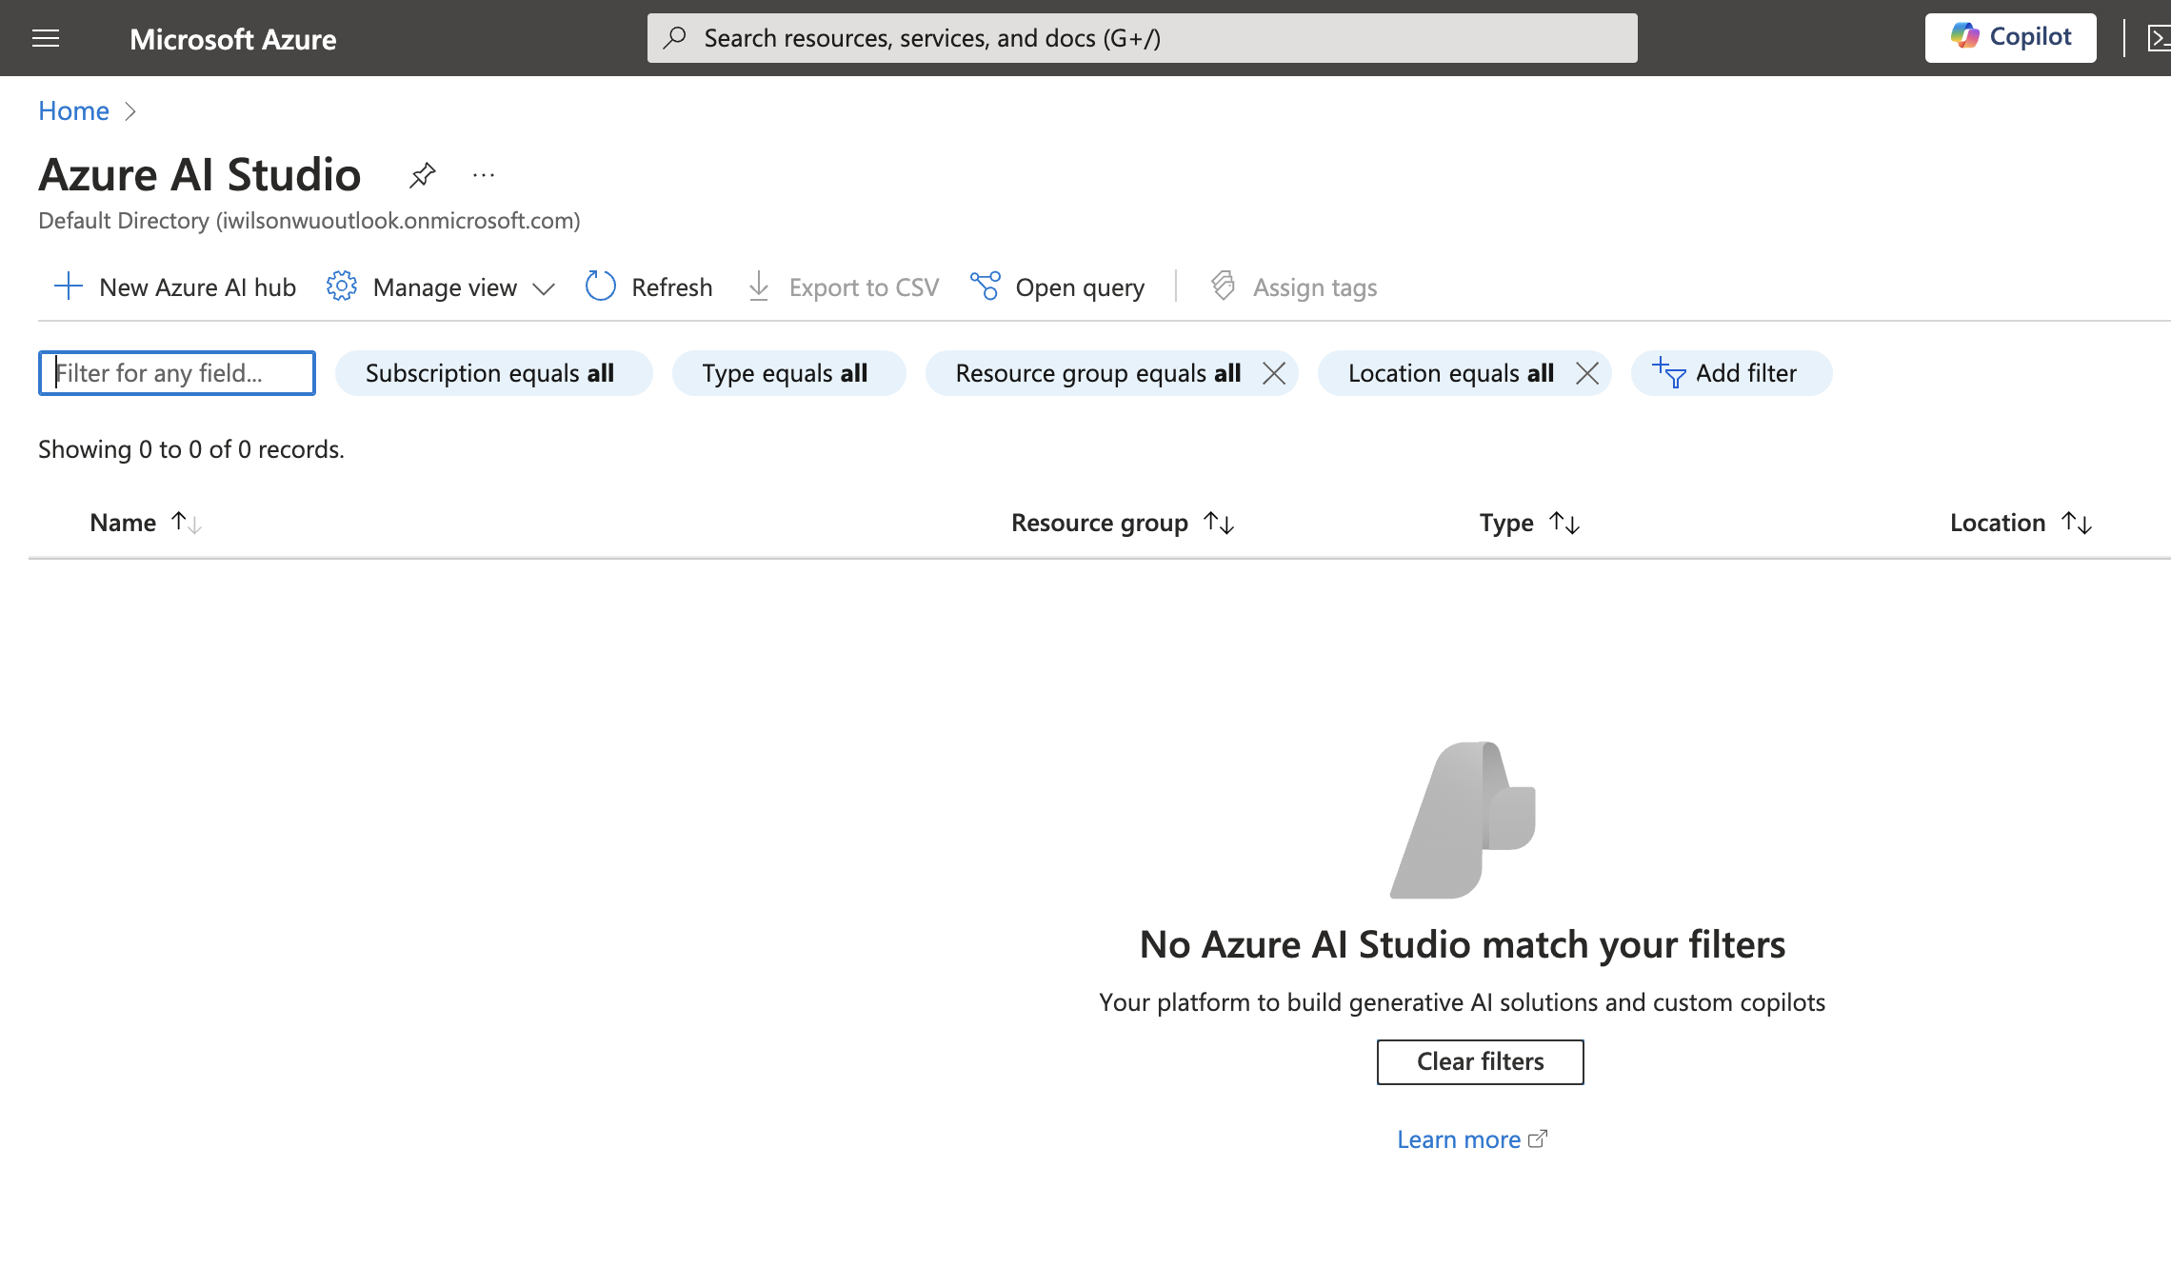
Task: Sort by Type column
Action: point(1529,523)
